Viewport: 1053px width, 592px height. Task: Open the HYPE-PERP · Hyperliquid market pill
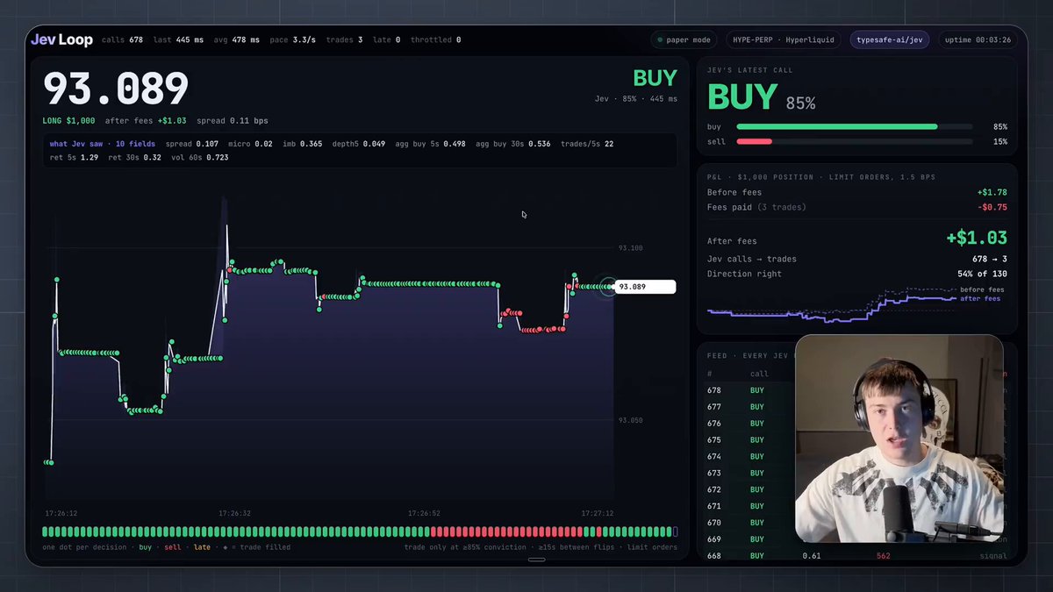pos(783,39)
